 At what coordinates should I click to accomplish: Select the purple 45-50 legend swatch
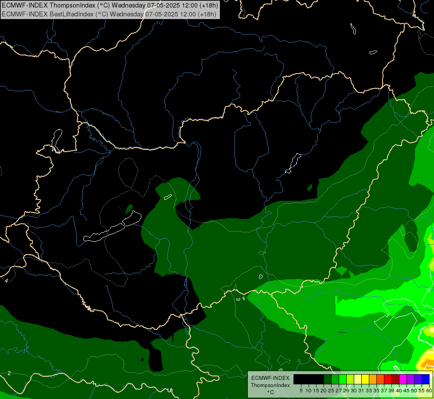411,379
